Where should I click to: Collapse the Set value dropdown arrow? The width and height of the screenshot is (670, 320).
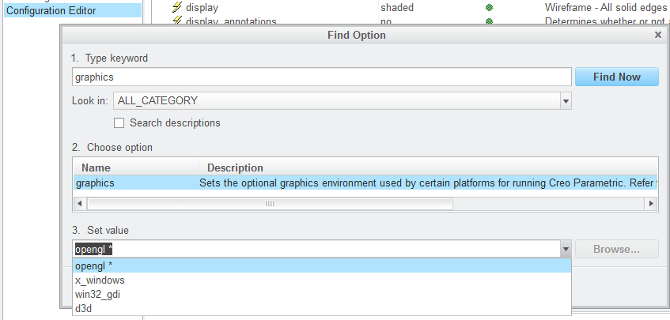point(566,250)
